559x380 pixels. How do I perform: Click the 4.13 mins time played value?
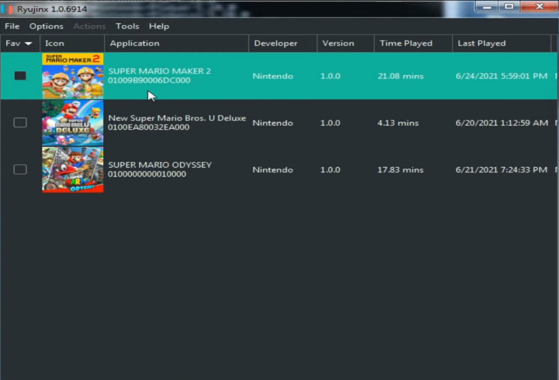pyautogui.click(x=398, y=123)
